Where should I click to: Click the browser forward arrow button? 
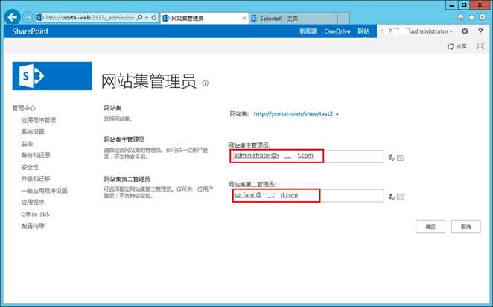tap(28, 18)
